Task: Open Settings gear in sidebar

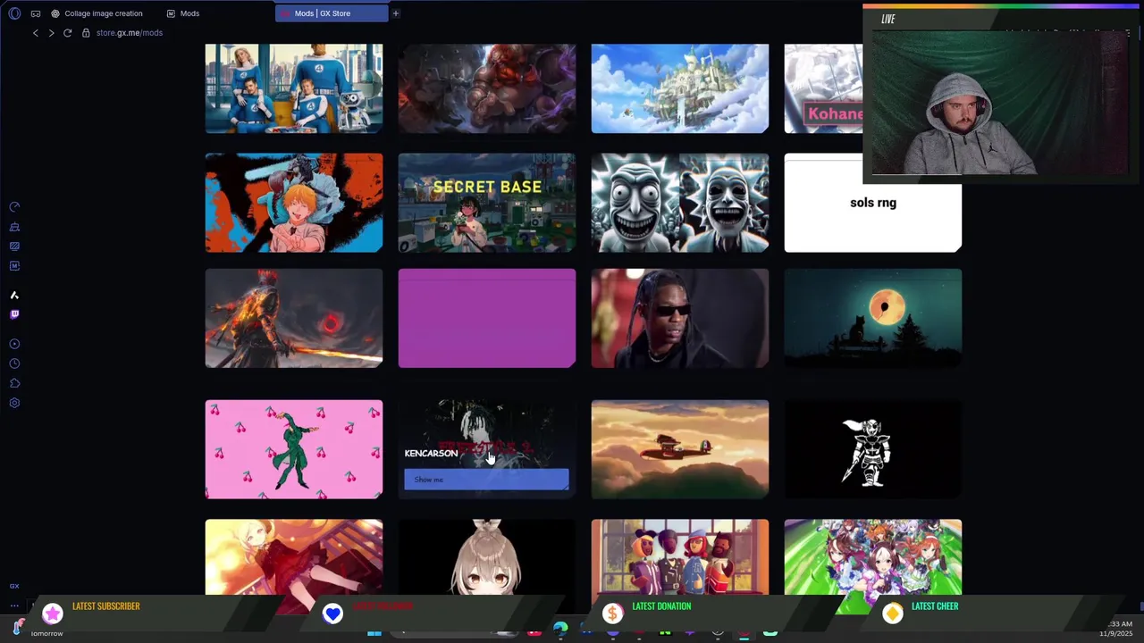Action: click(x=14, y=403)
